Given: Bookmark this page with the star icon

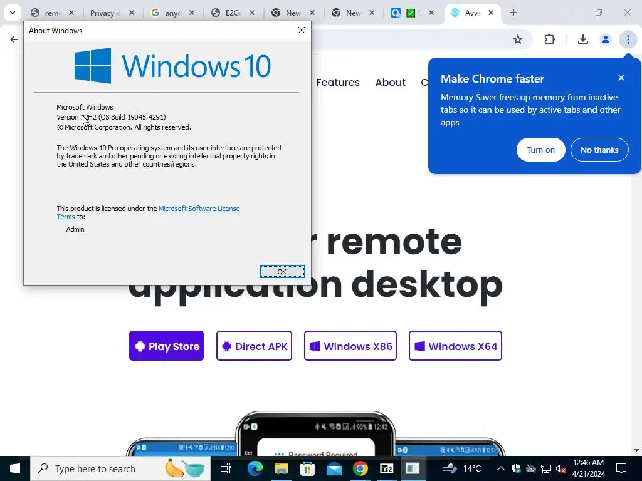Looking at the screenshot, I should (x=517, y=39).
